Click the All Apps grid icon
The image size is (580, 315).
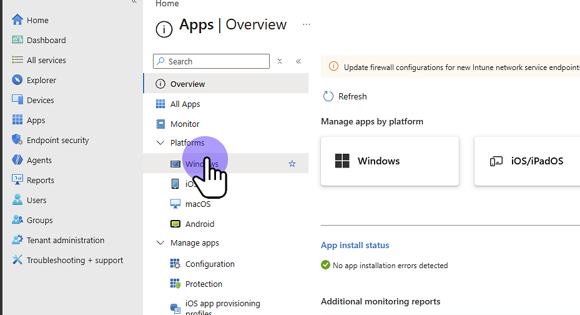160,104
